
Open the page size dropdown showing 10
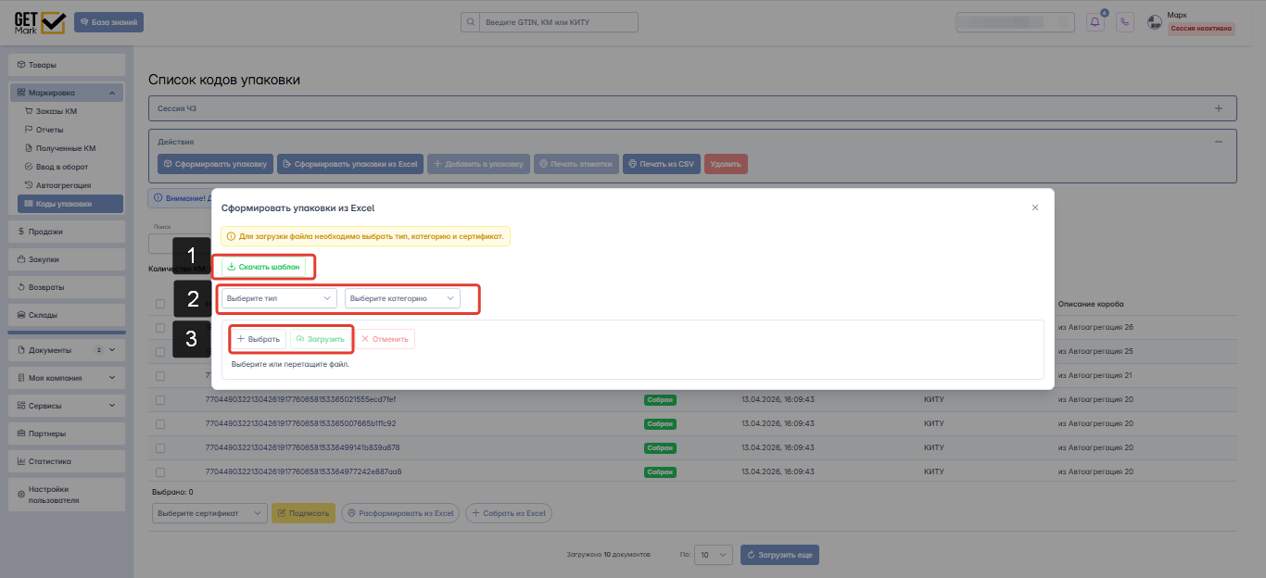[714, 555]
